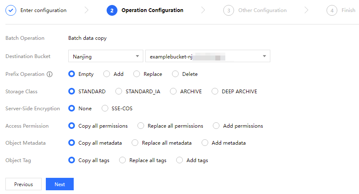Screen dimensions: 359x194
Task: Select DEEP ARCHIVE storage class
Action: coord(215,92)
